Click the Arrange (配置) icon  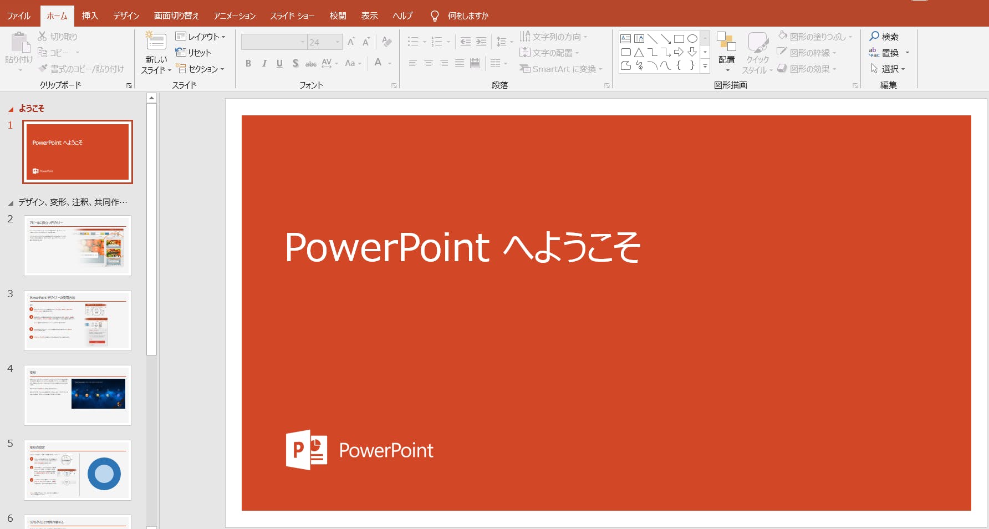pos(726,42)
